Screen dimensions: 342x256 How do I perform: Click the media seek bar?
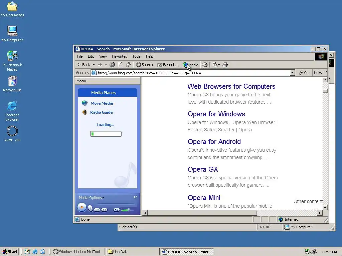pos(116,204)
